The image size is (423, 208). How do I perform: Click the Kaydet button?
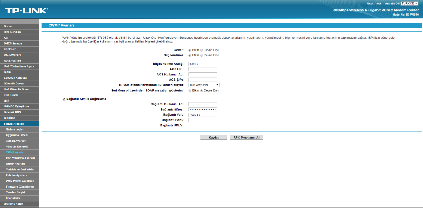point(214,138)
